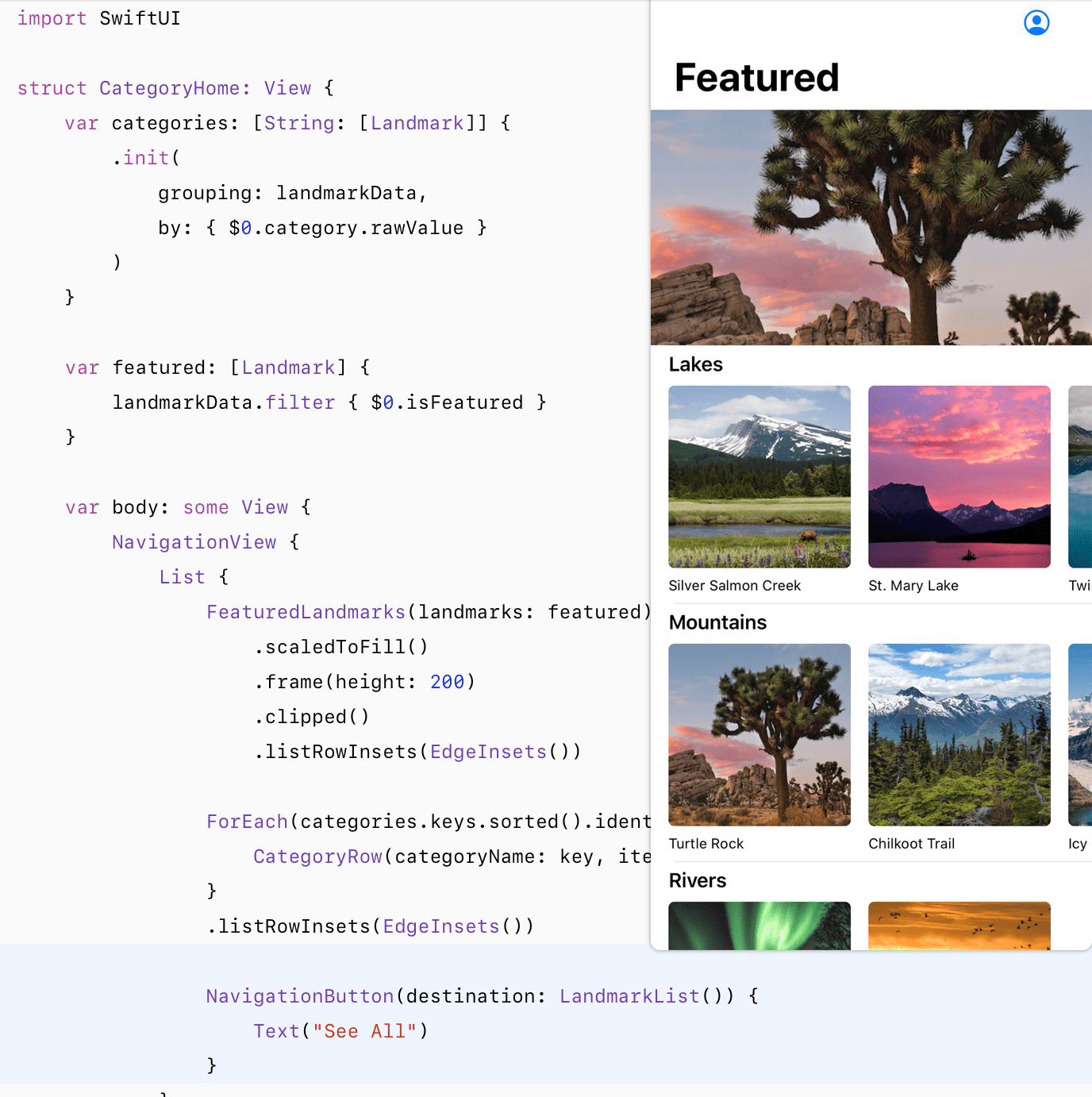Click the partially visible Twin Lake thumbnail
1092x1097 pixels.
(1079, 477)
